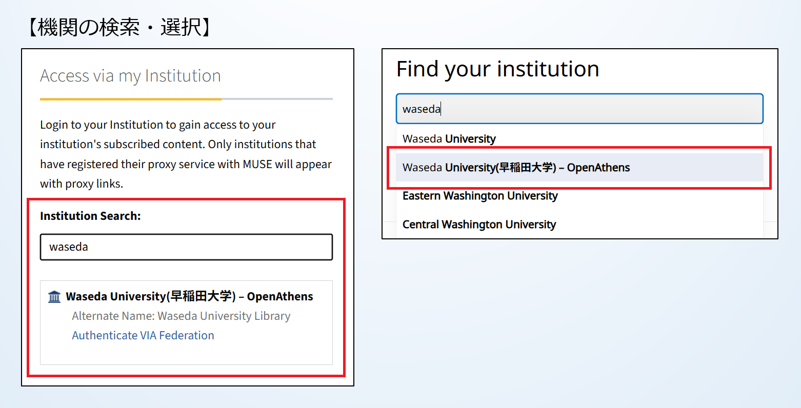Click the 機関の検索・選択 heading
The height and width of the screenshot is (408, 801).
119,28
